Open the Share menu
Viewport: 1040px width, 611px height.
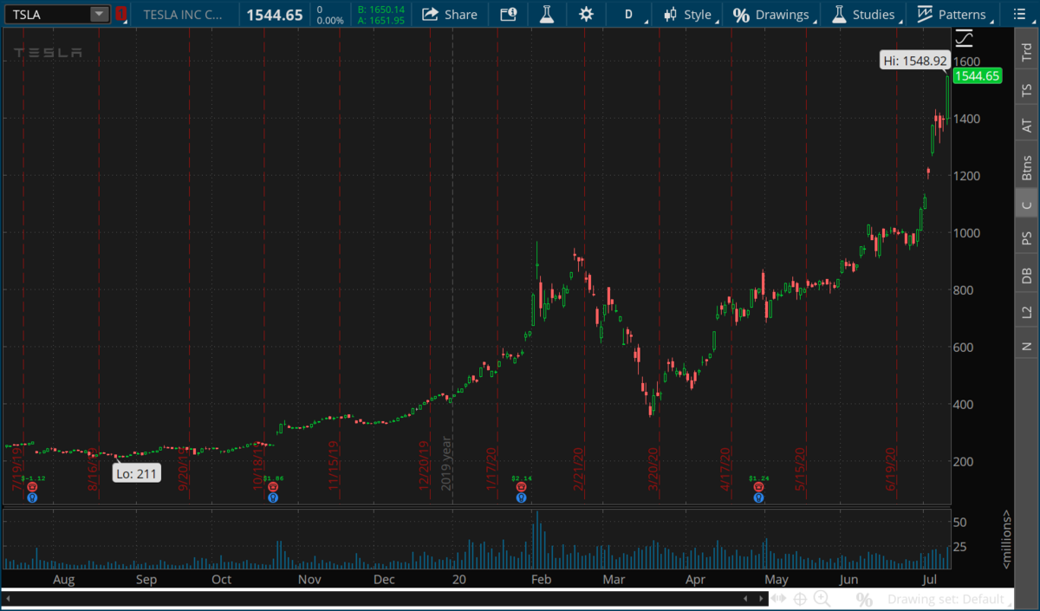pyautogui.click(x=450, y=14)
